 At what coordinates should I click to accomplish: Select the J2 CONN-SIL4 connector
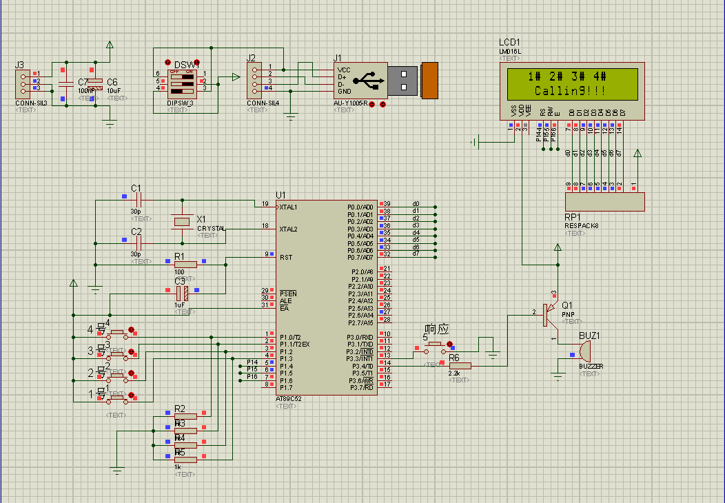pos(254,81)
